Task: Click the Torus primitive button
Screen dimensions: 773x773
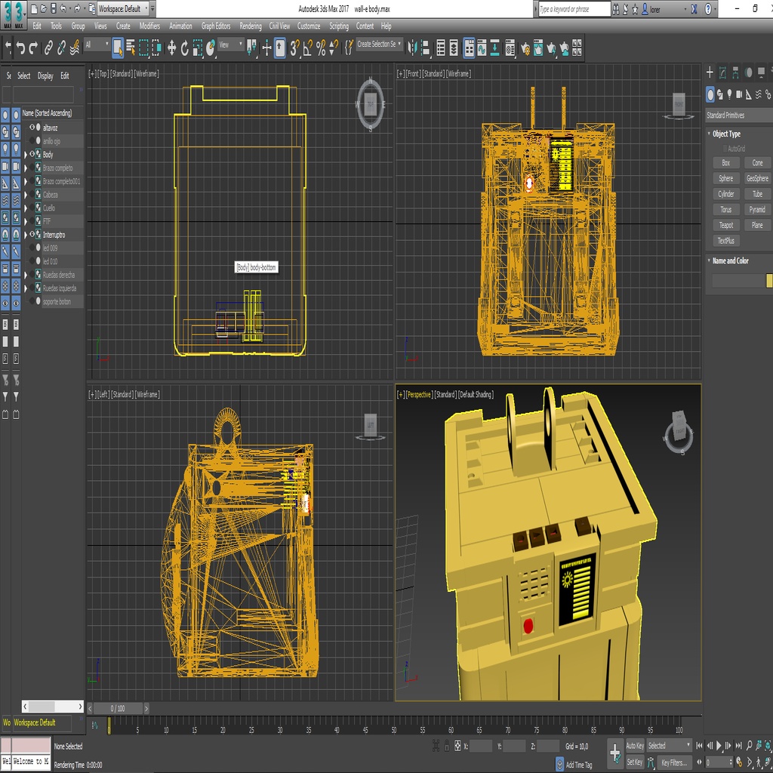Action: click(x=725, y=210)
